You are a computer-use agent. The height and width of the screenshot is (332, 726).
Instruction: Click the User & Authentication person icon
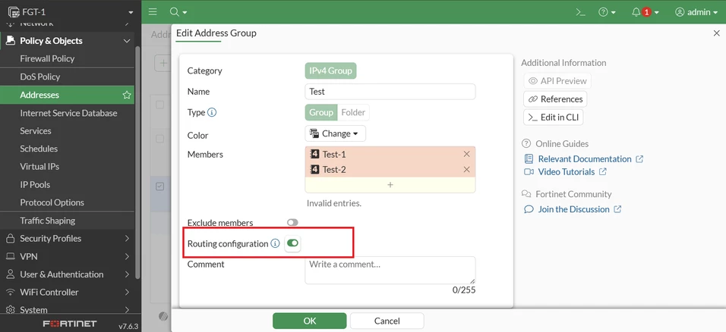pos(10,274)
